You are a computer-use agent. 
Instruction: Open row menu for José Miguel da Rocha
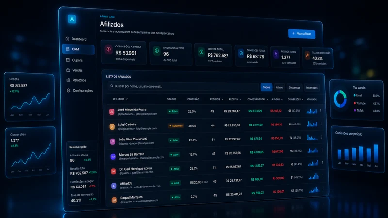coord(321,111)
